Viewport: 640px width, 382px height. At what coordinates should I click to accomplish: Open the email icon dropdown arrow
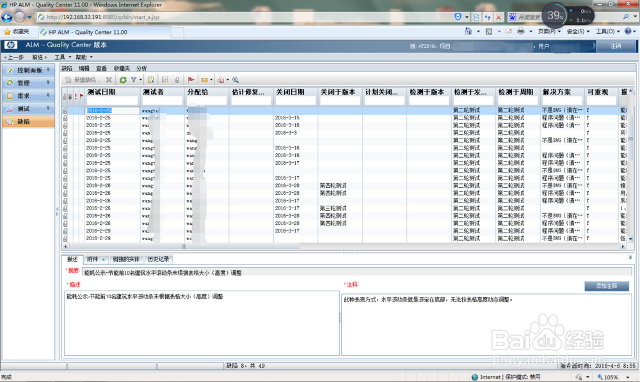tap(211, 79)
